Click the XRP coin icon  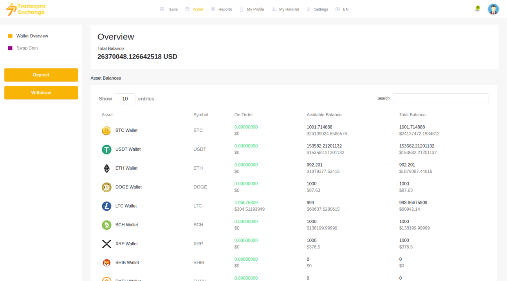(106, 244)
